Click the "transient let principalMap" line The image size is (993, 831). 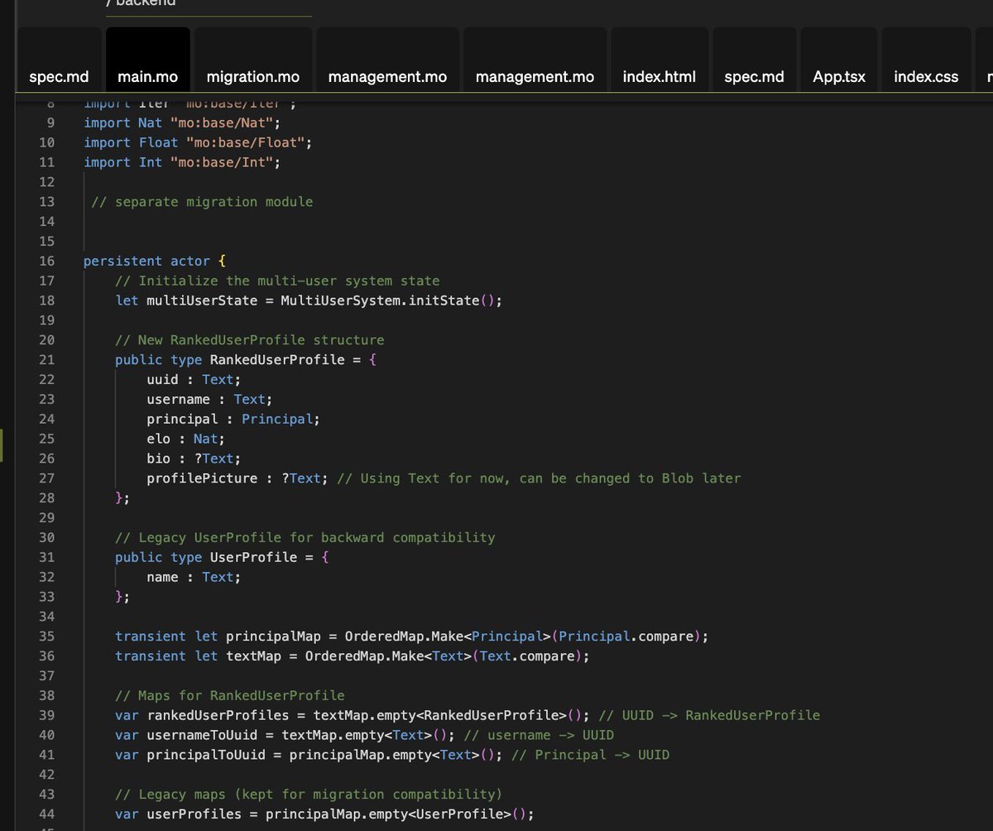pyautogui.click(x=412, y=636)
